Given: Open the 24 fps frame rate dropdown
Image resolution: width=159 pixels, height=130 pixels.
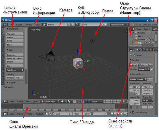Looking at the screenshot, I should tap(147, 100).
